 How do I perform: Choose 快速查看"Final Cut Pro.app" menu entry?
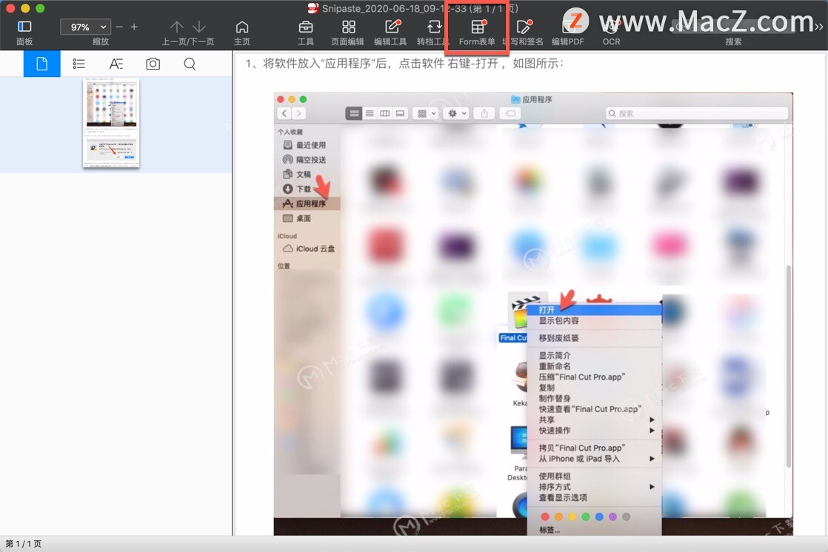pyautogui.click(x=595, y=409)
